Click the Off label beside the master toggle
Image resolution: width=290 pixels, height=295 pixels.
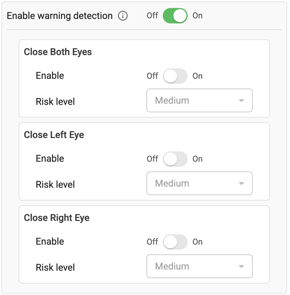[x=152, y=16]
